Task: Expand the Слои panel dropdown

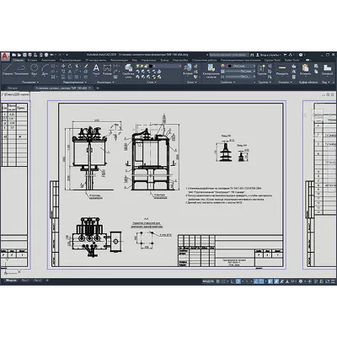Action: tap(151, 83)
